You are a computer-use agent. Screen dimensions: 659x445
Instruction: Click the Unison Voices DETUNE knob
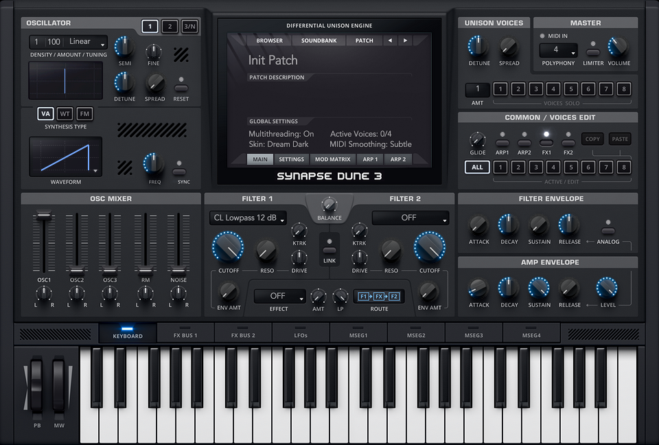(x=478, y=47)
